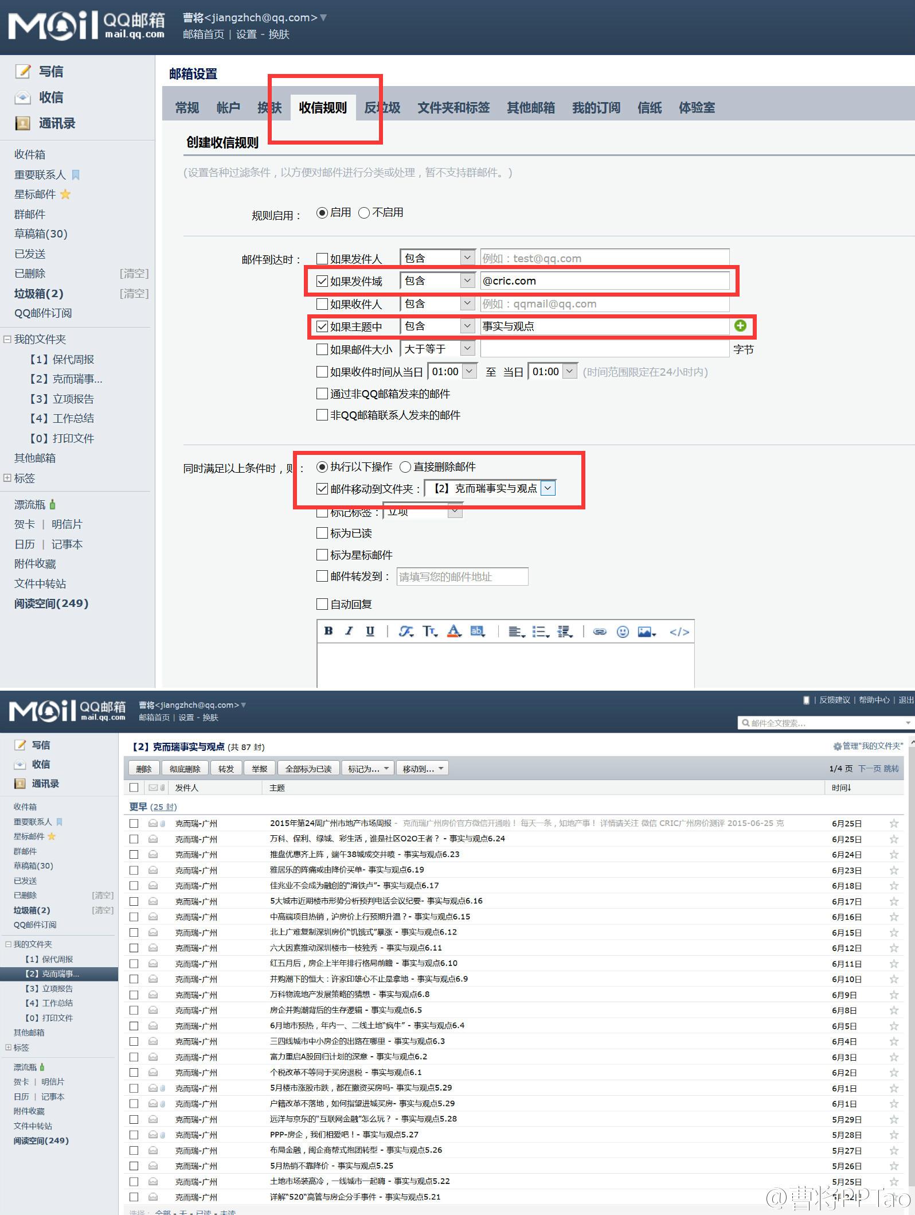Viewport: 915px width, 1215px height.
Task: Open the 标记为... dropdown button
Action: (367, 769)
